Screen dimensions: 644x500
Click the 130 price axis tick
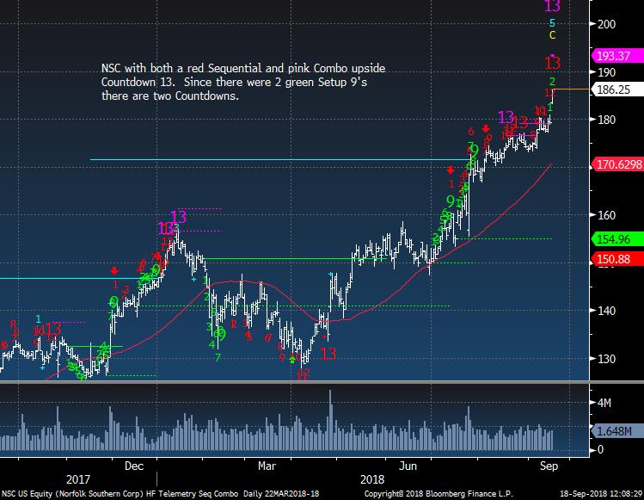click(x=607, y=359)
